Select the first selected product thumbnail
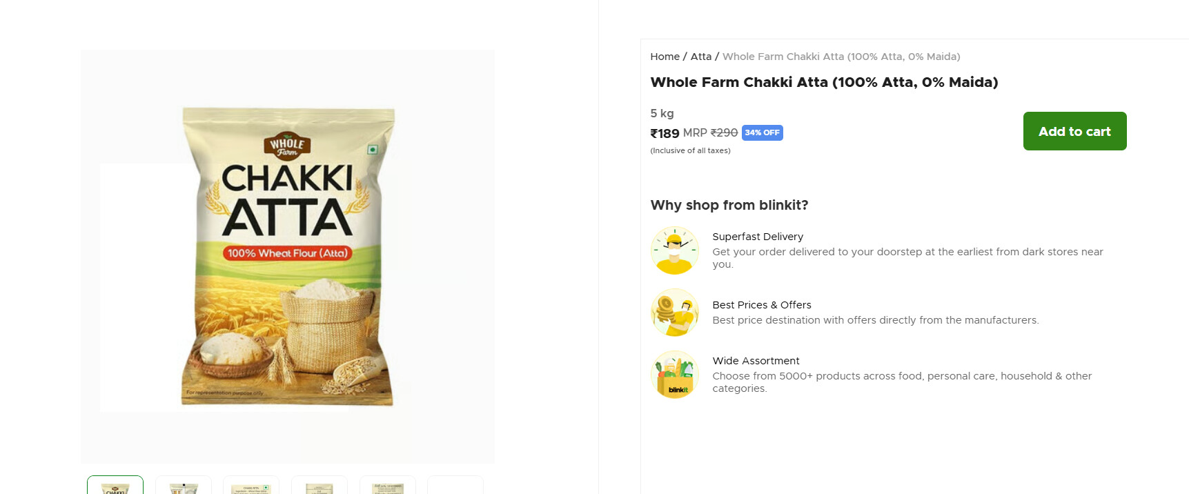 coord(115,486)
